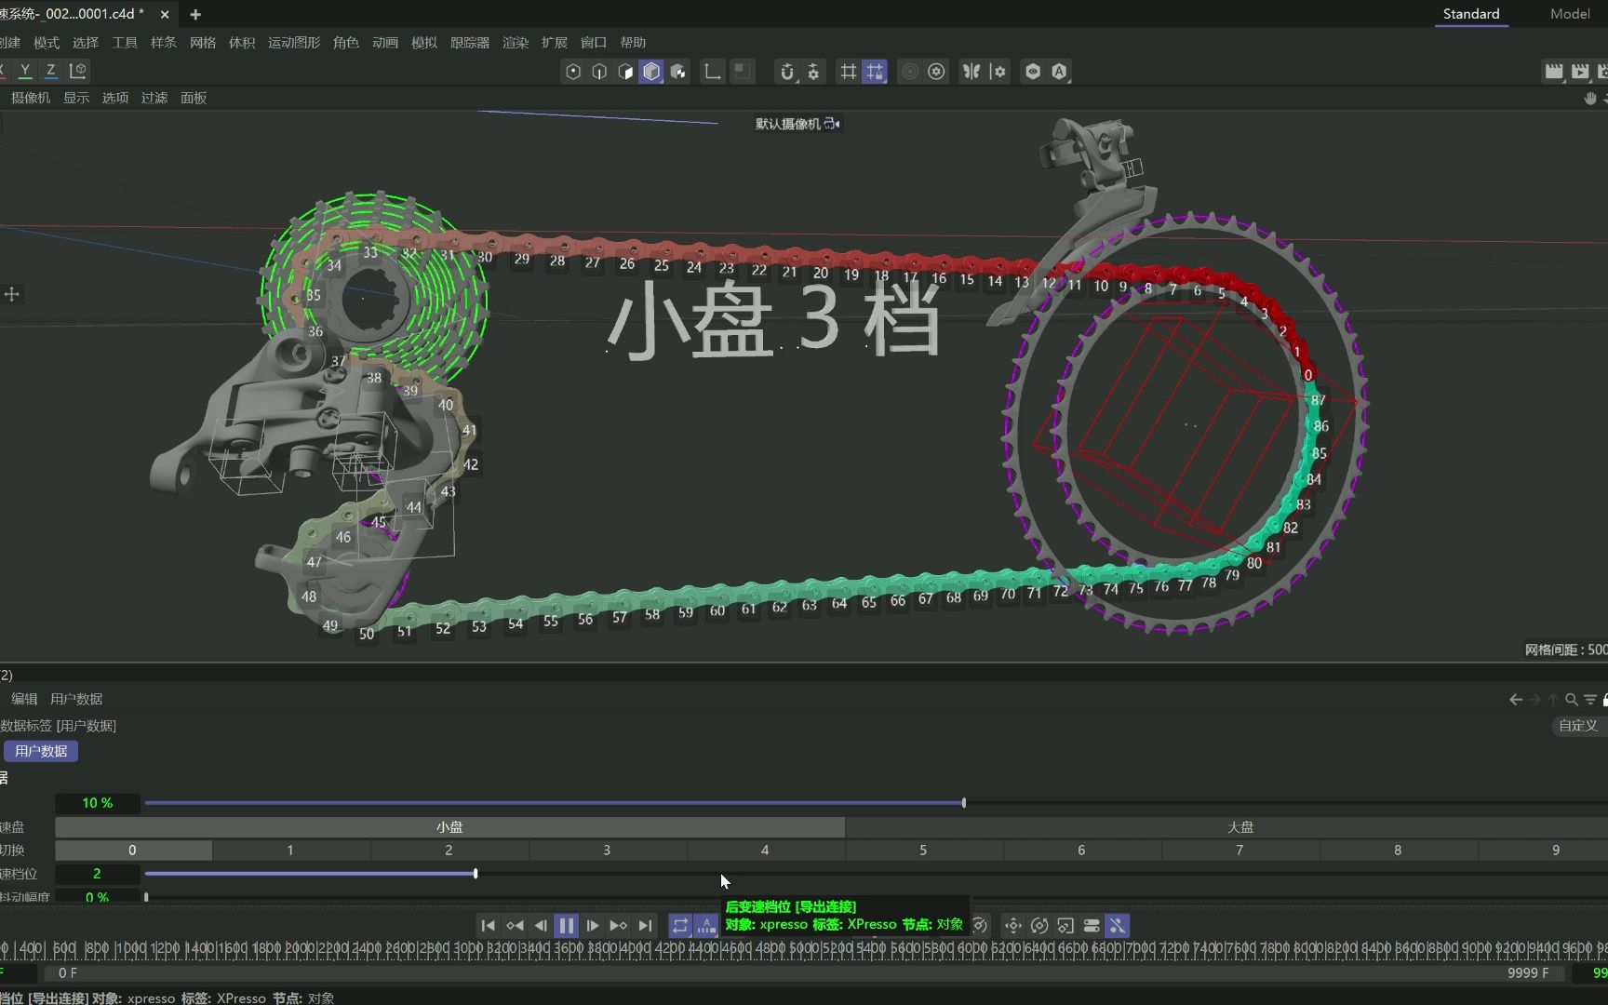Click the 用户数据 button
Image resolution: width=1608 pixels, height=1005 pixels.
40,751
